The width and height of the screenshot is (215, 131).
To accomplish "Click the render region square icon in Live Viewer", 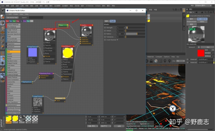I will [160, 61].
